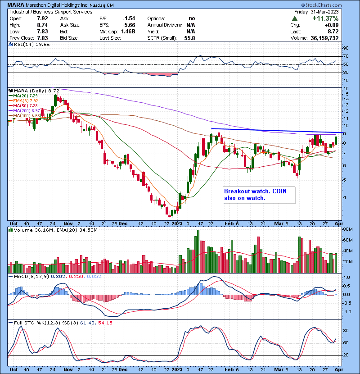The height and width of the screenshot is (374, 360).
Task: Click the MACD value 0.302
Action: [58, 277]
